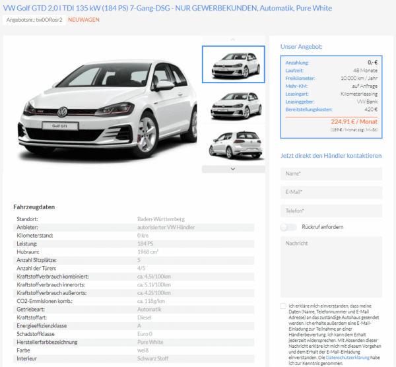
Task: Toggle the Rückruf anfordern switch
Action: (288, 227)
